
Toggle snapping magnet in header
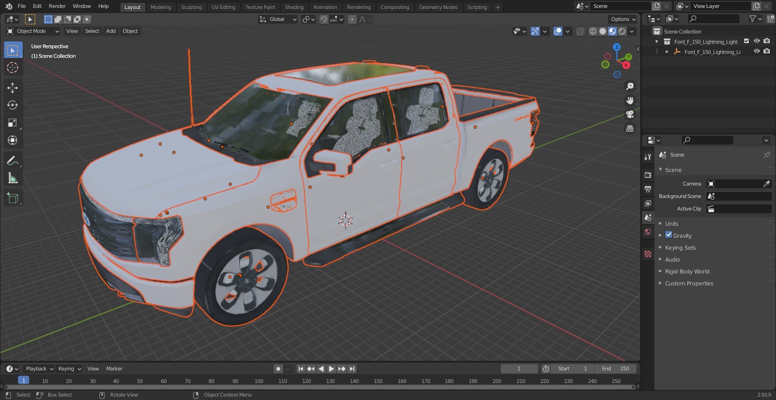[x=323, y=19]
